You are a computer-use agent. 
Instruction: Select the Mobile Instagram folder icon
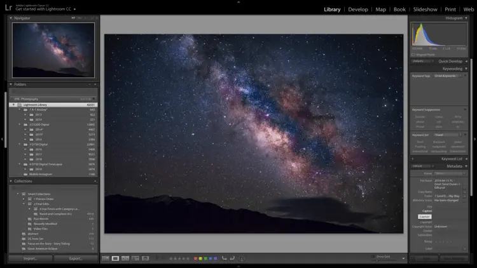coord(25,175)
